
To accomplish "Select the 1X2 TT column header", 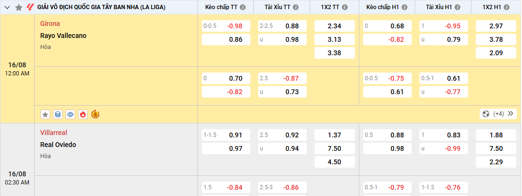I will (331, 7).
